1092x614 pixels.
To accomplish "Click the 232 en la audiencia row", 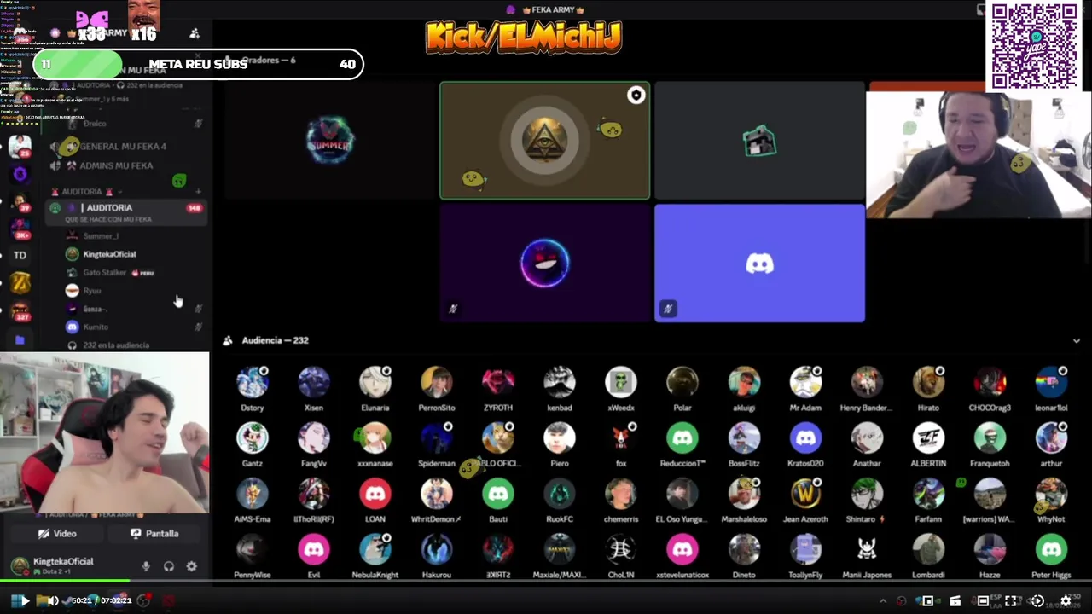I will 116,345.
